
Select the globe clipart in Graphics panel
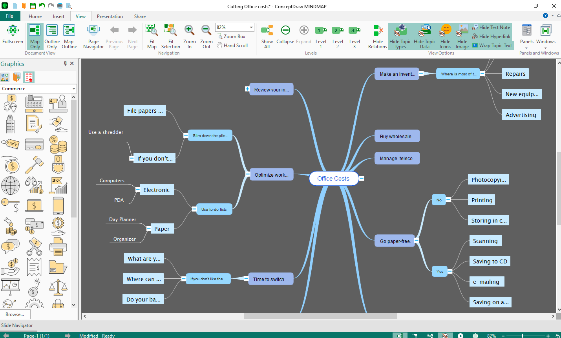pos(11,185)
